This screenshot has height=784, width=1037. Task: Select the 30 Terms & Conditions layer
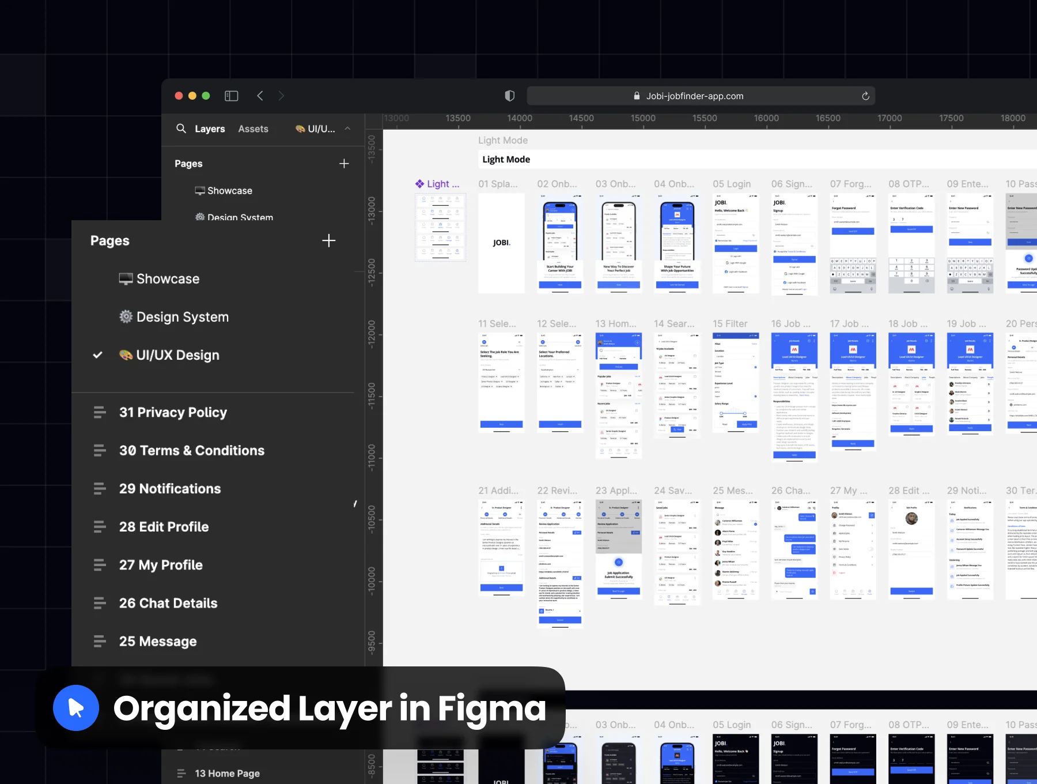tap(192, 450)
